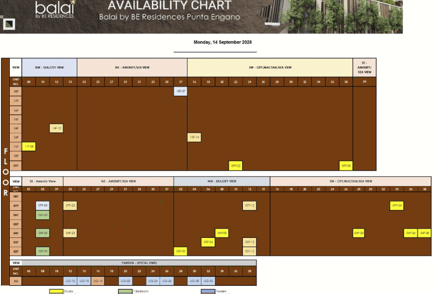Click the 09F floor label
Screen dimensions: 435x294
pyautogui.click(x=16, y=166)
